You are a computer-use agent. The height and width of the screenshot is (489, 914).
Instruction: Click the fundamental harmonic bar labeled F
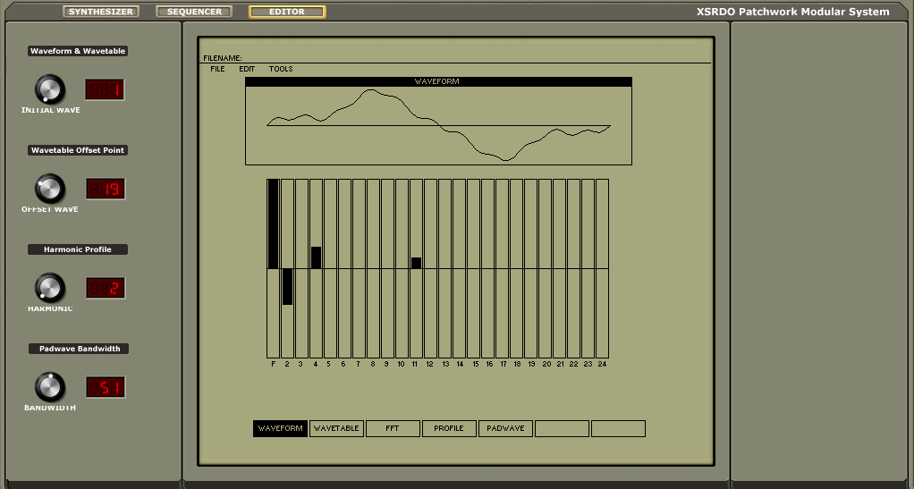pos(273,268)
